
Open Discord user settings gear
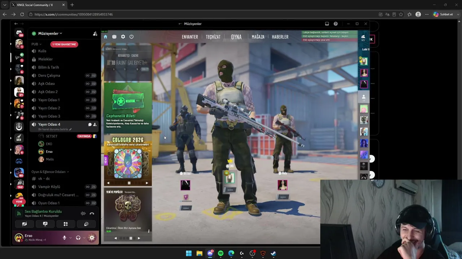(92, 238)
